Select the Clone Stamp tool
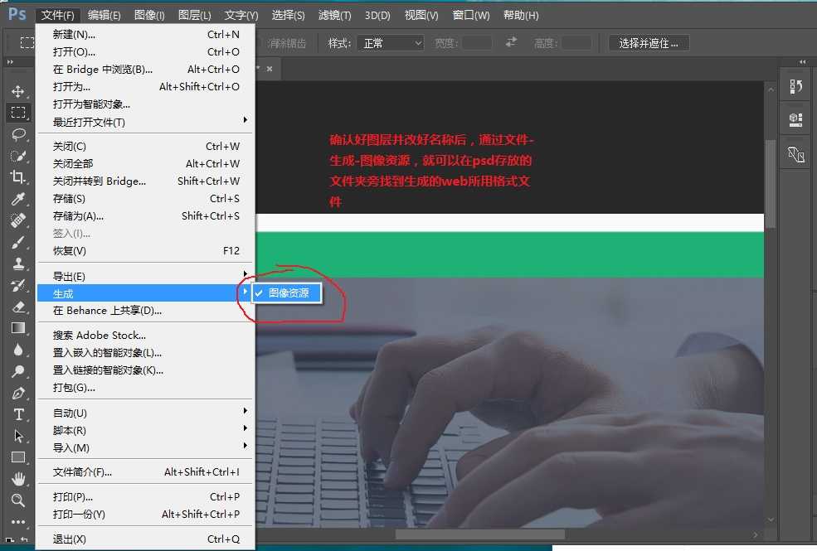Screen dimensions: 817x551 (17, 263)
